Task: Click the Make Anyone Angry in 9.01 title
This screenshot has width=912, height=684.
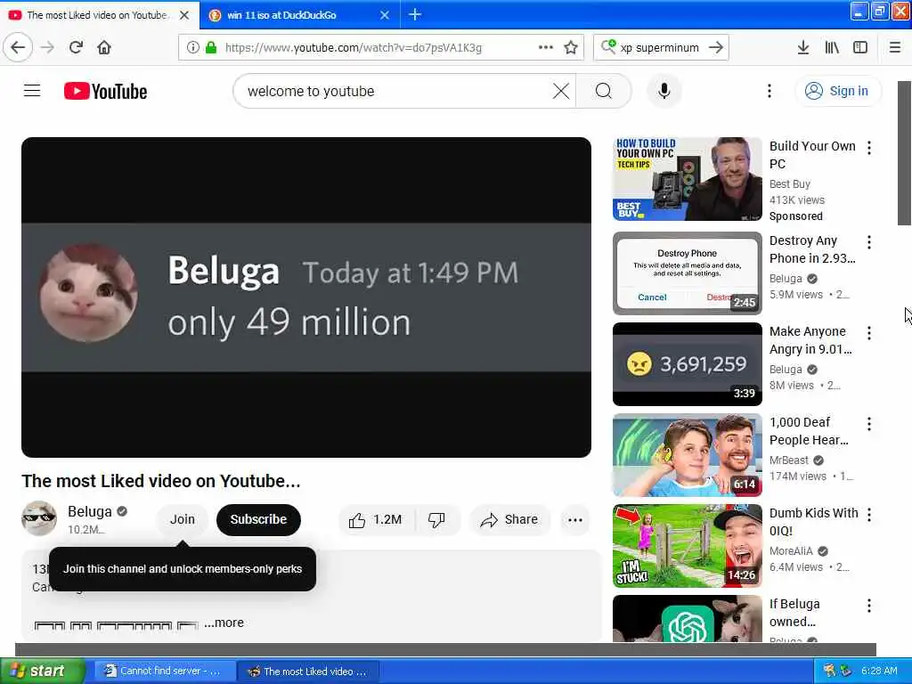Action: (x=810, y=340)
